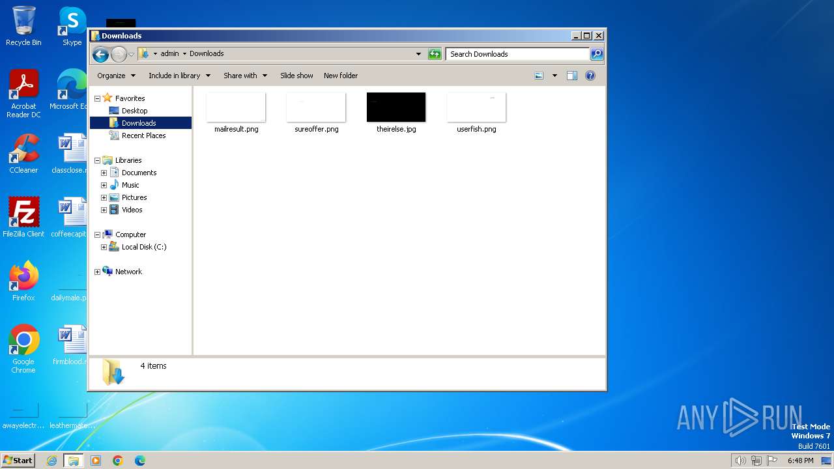
Task: Select the sureoffer.png thumbnail
Action: click(316, 107)
